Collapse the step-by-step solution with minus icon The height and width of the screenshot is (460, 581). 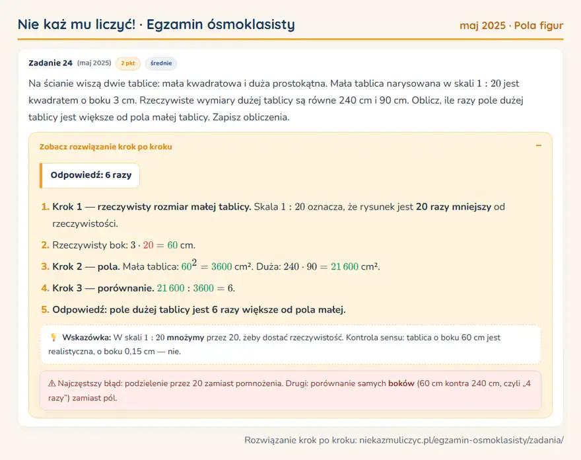click(538, 145)
